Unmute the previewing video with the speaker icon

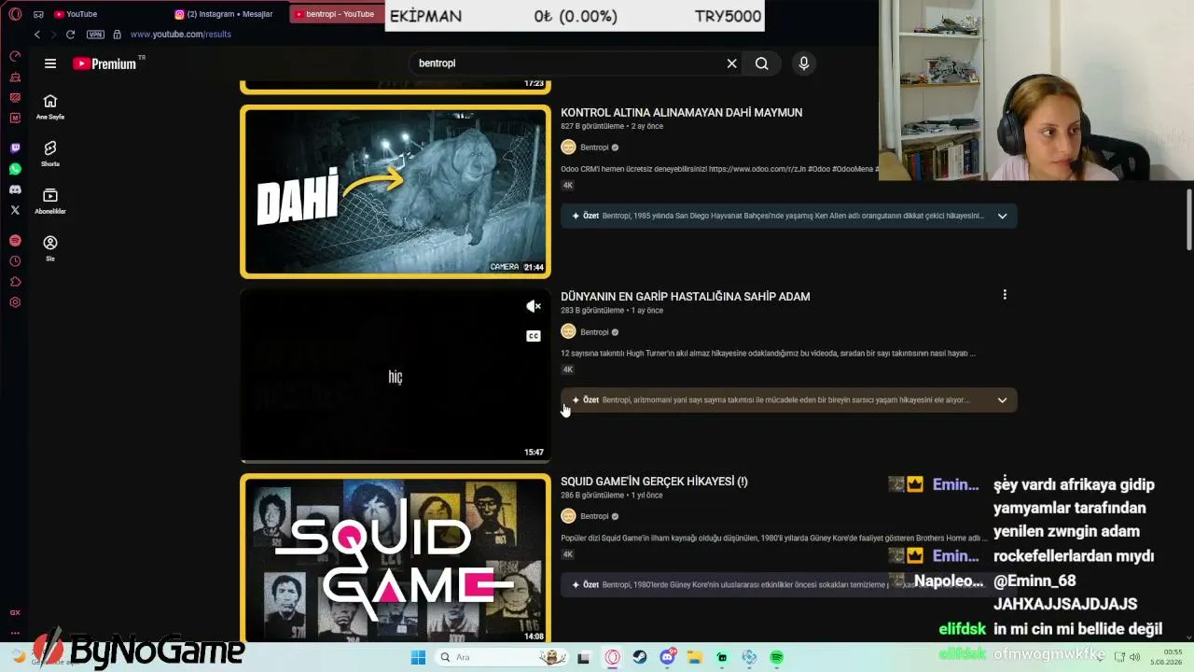click(x=534, y=306)
